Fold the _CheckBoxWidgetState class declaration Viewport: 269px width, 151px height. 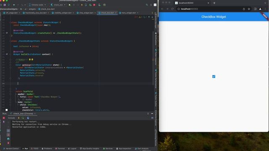pos(11,41)
